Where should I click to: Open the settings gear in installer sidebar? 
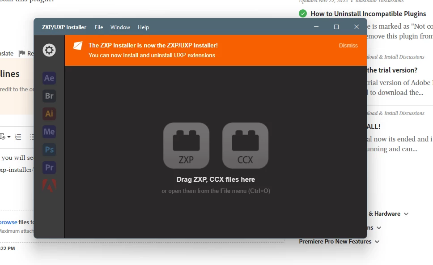[x=49, y=50]
